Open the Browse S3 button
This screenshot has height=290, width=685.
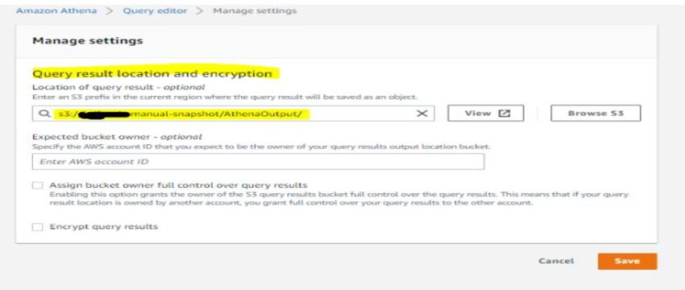(x=596, y=113)
